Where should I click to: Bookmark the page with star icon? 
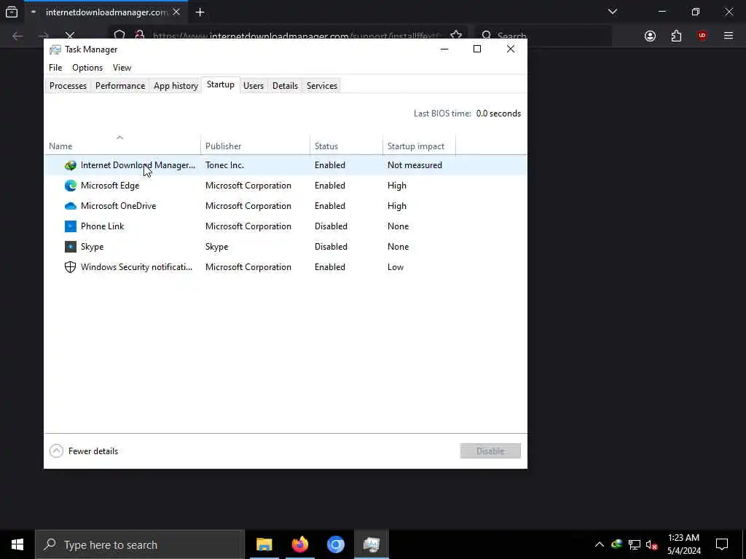click(456, 36)
